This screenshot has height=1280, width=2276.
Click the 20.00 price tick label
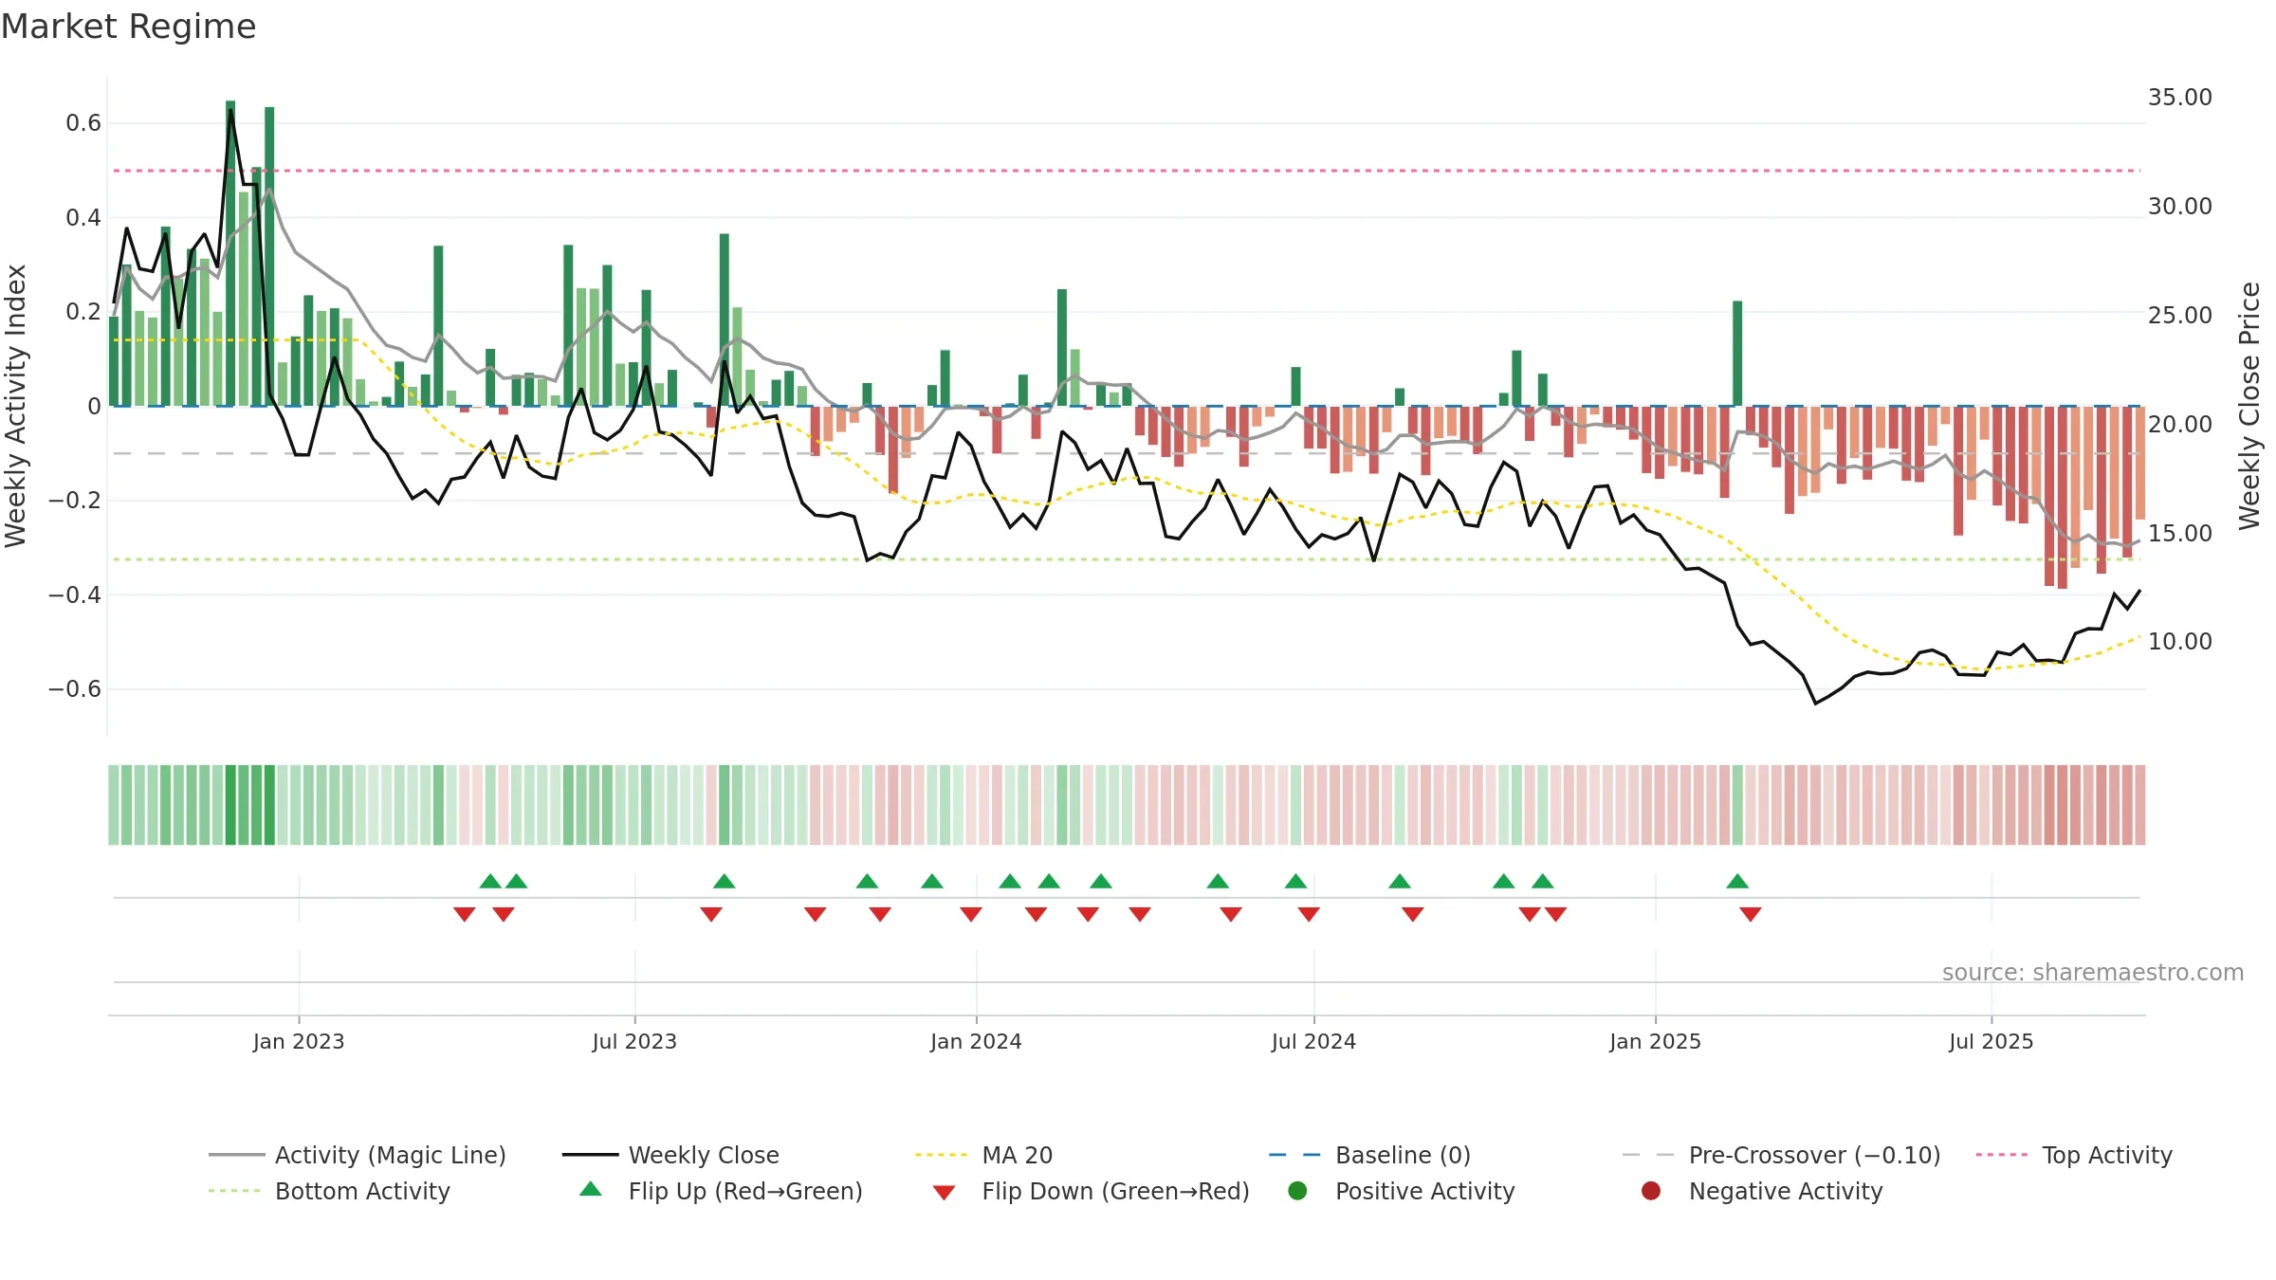(2179, 424)
